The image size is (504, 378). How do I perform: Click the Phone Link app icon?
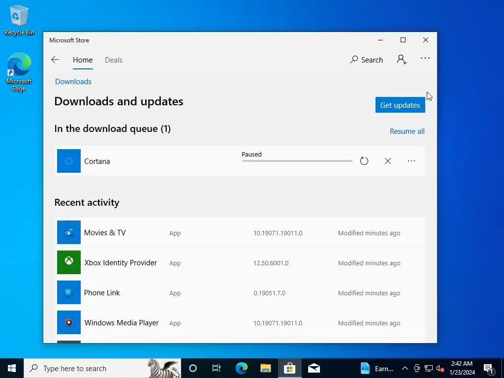click(x=69, y=292)
